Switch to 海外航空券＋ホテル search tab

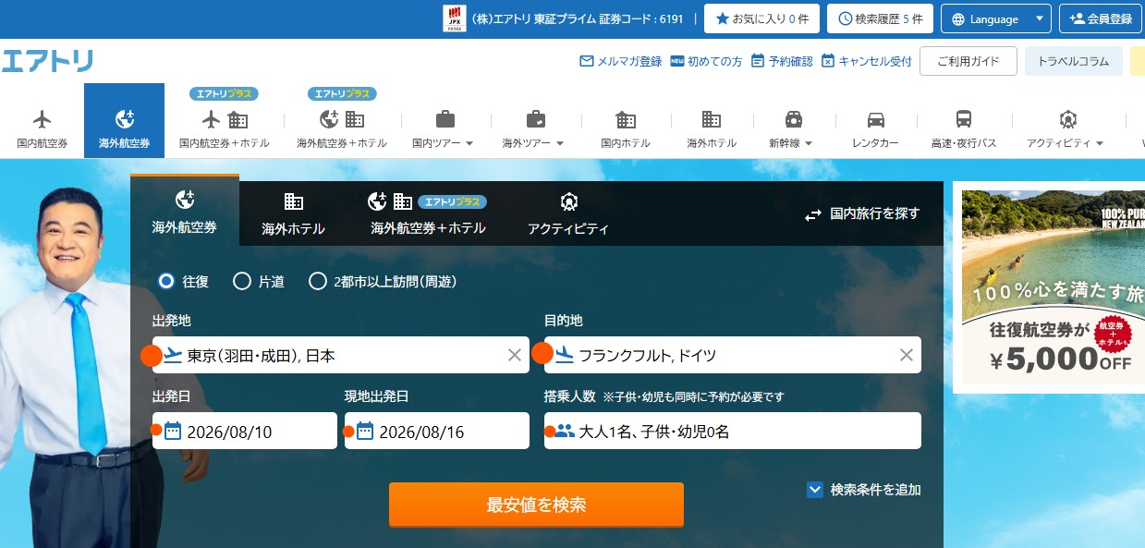(428, 213)
